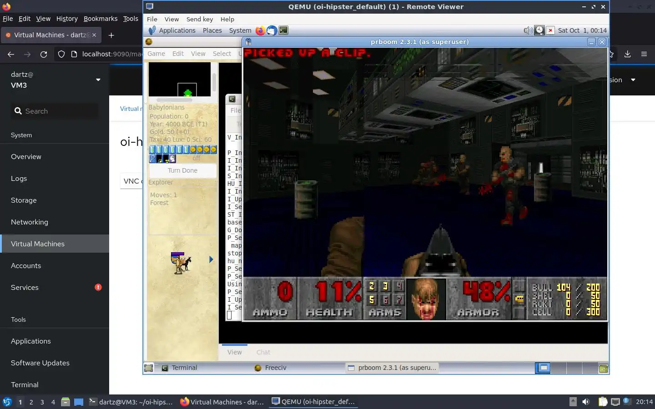Image resolution: width=655 pixels, height=409 pixels.
Task: Open Remote Viewer Send key menu
Action: 200,19
